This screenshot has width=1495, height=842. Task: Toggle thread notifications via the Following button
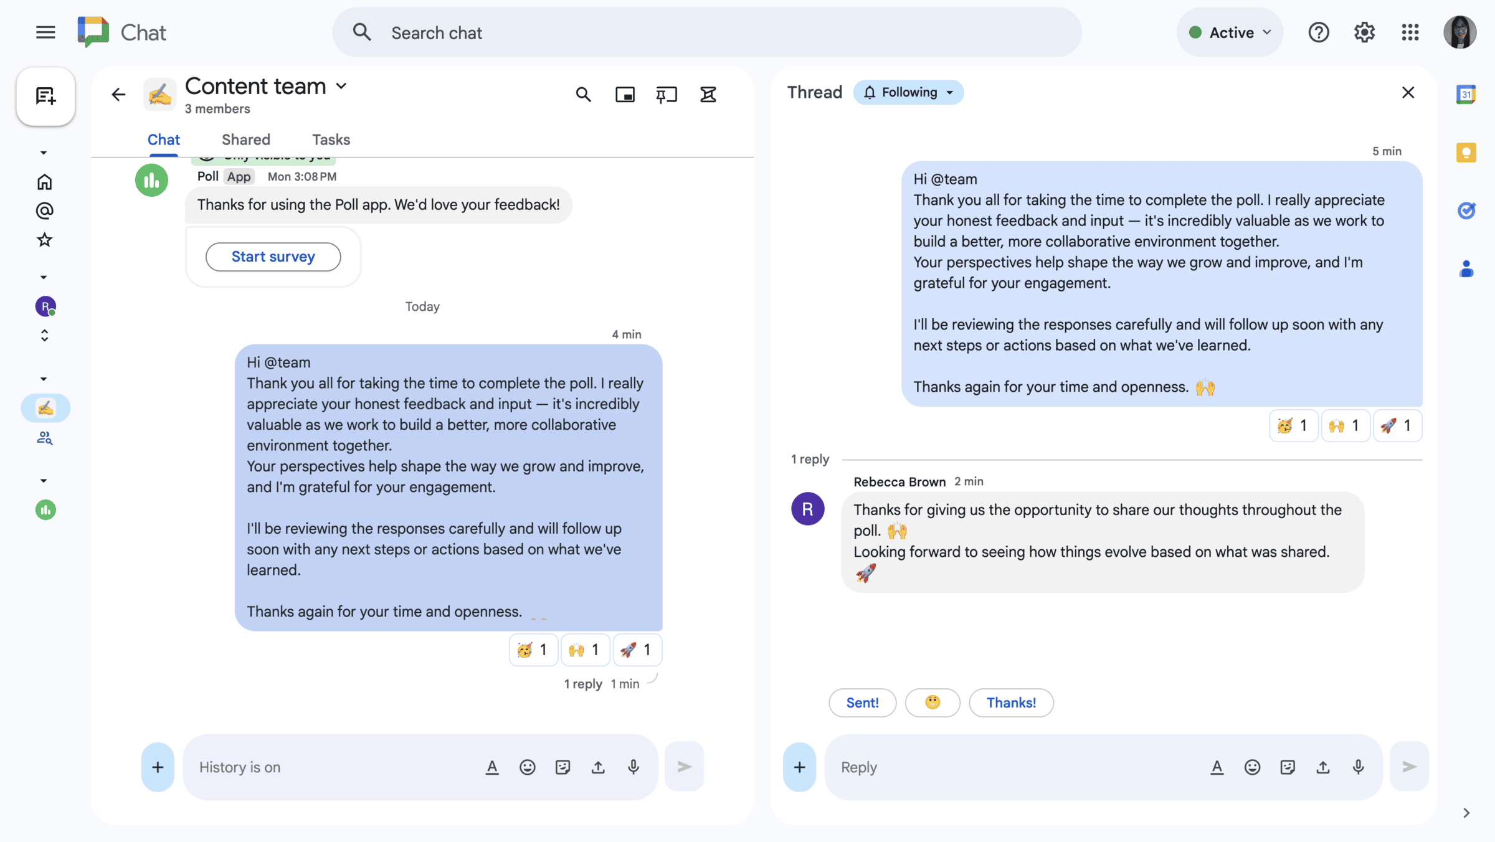908,92
